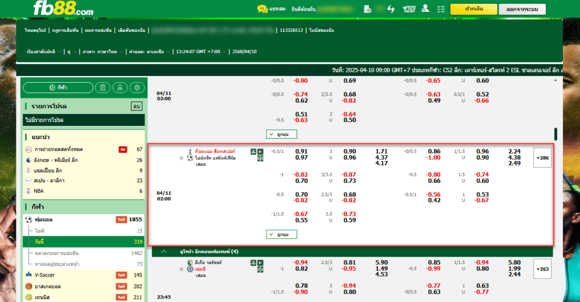Open match stats icon for Tottenham match
Image resolution: width=580 pixels, height=302 pixels.
[253, 152]
